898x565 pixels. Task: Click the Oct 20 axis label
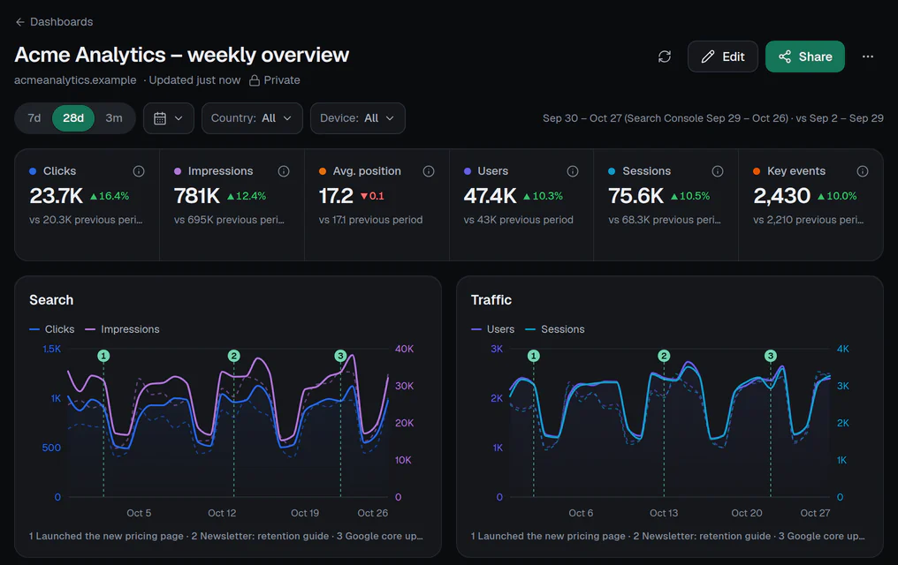coord(747,514)
